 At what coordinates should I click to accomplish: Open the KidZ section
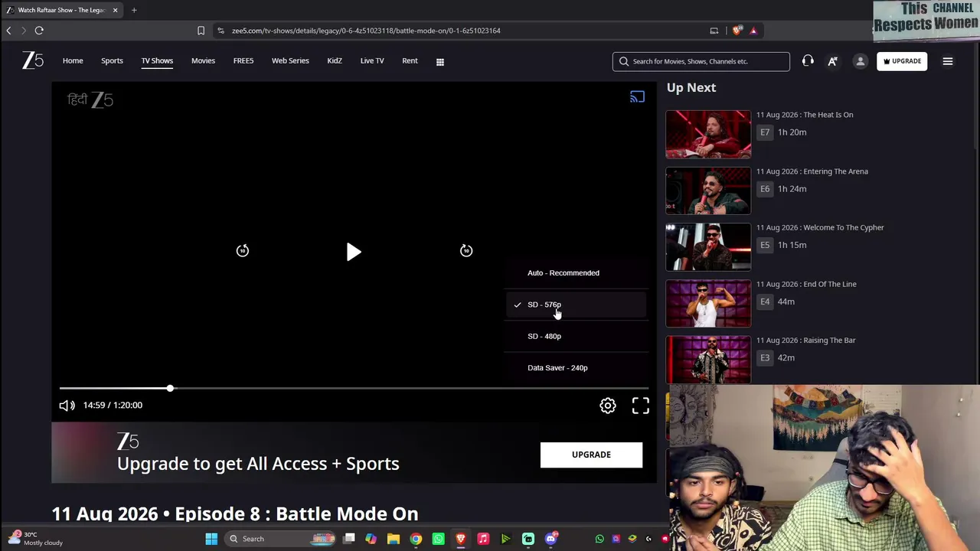(x=335, y=61)
